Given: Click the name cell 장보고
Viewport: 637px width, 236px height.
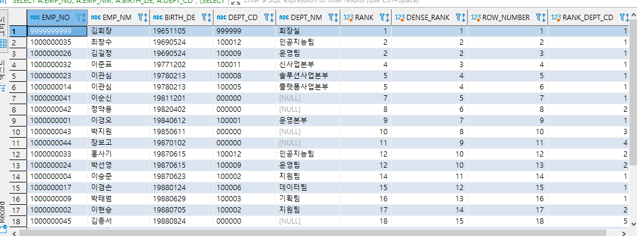Looking at the screenshot, I should coord(119,143).
